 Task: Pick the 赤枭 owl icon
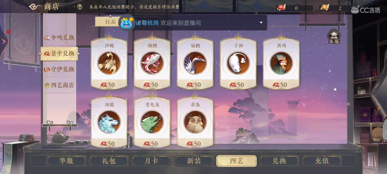tap(195, 122)
